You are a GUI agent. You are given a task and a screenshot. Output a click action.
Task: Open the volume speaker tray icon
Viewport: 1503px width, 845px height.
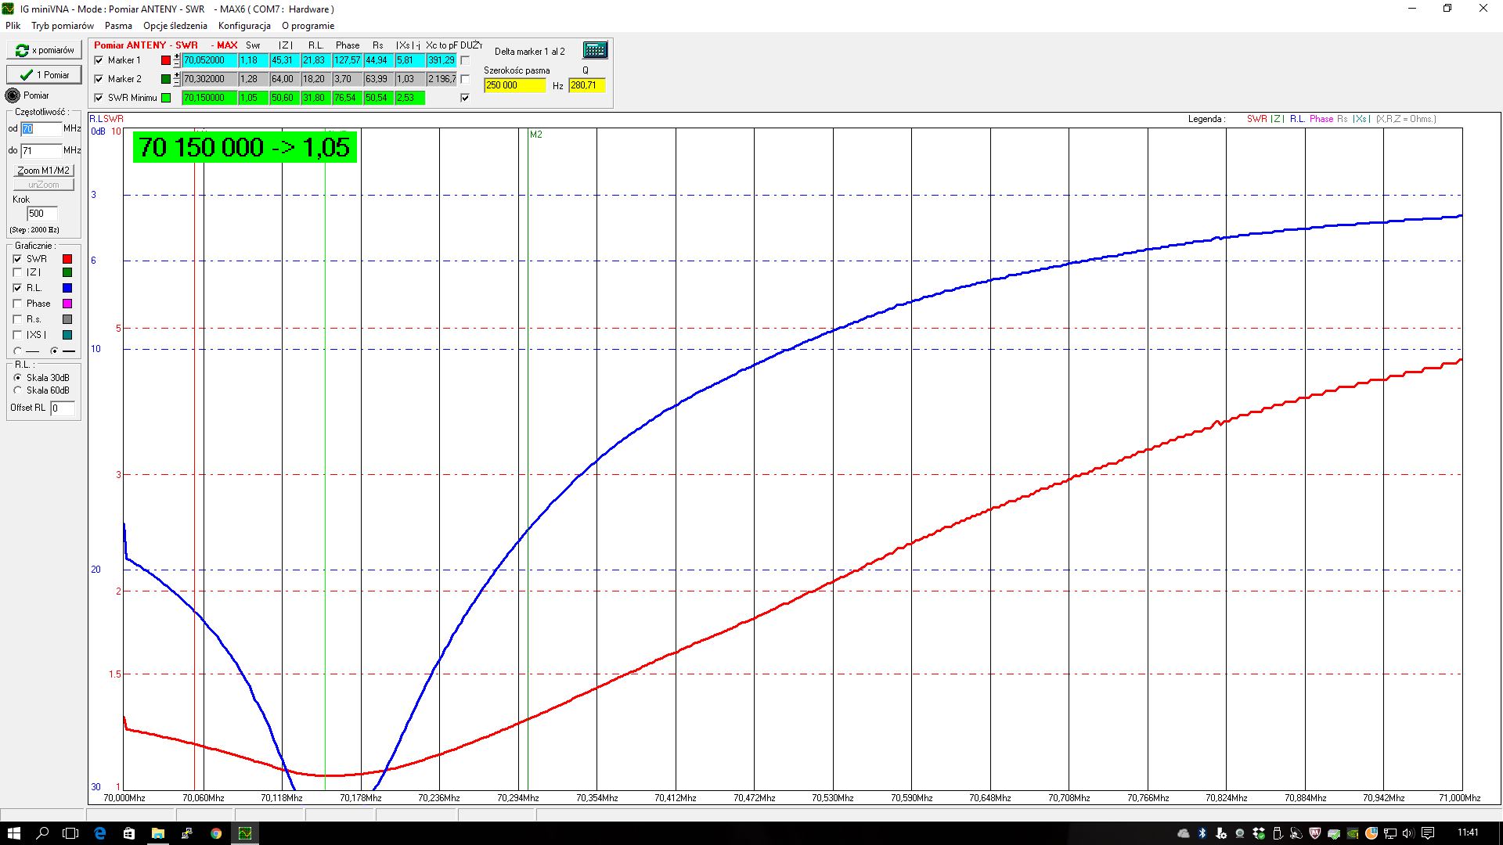pos(1408,833)
